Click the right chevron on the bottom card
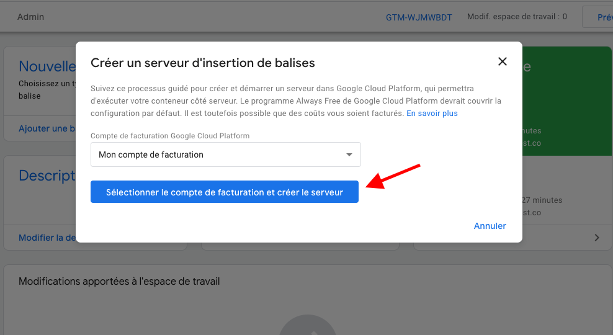613x335 pixels. [597, 238]
